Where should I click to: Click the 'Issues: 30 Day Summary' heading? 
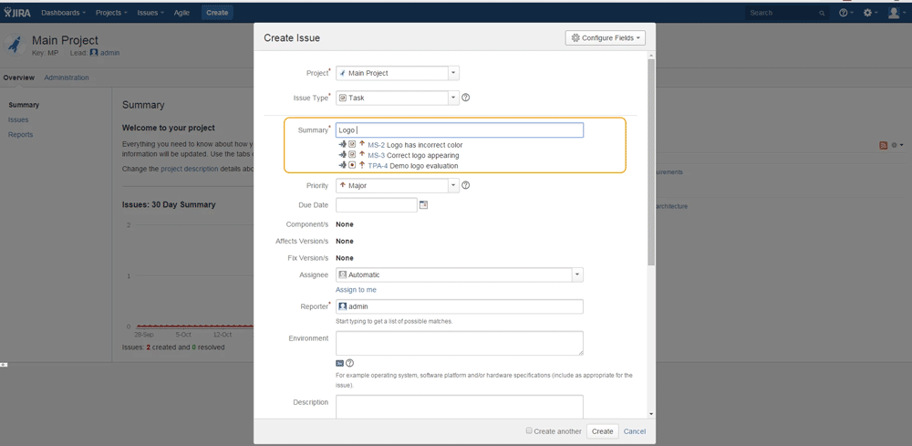(x=169, y=204)
